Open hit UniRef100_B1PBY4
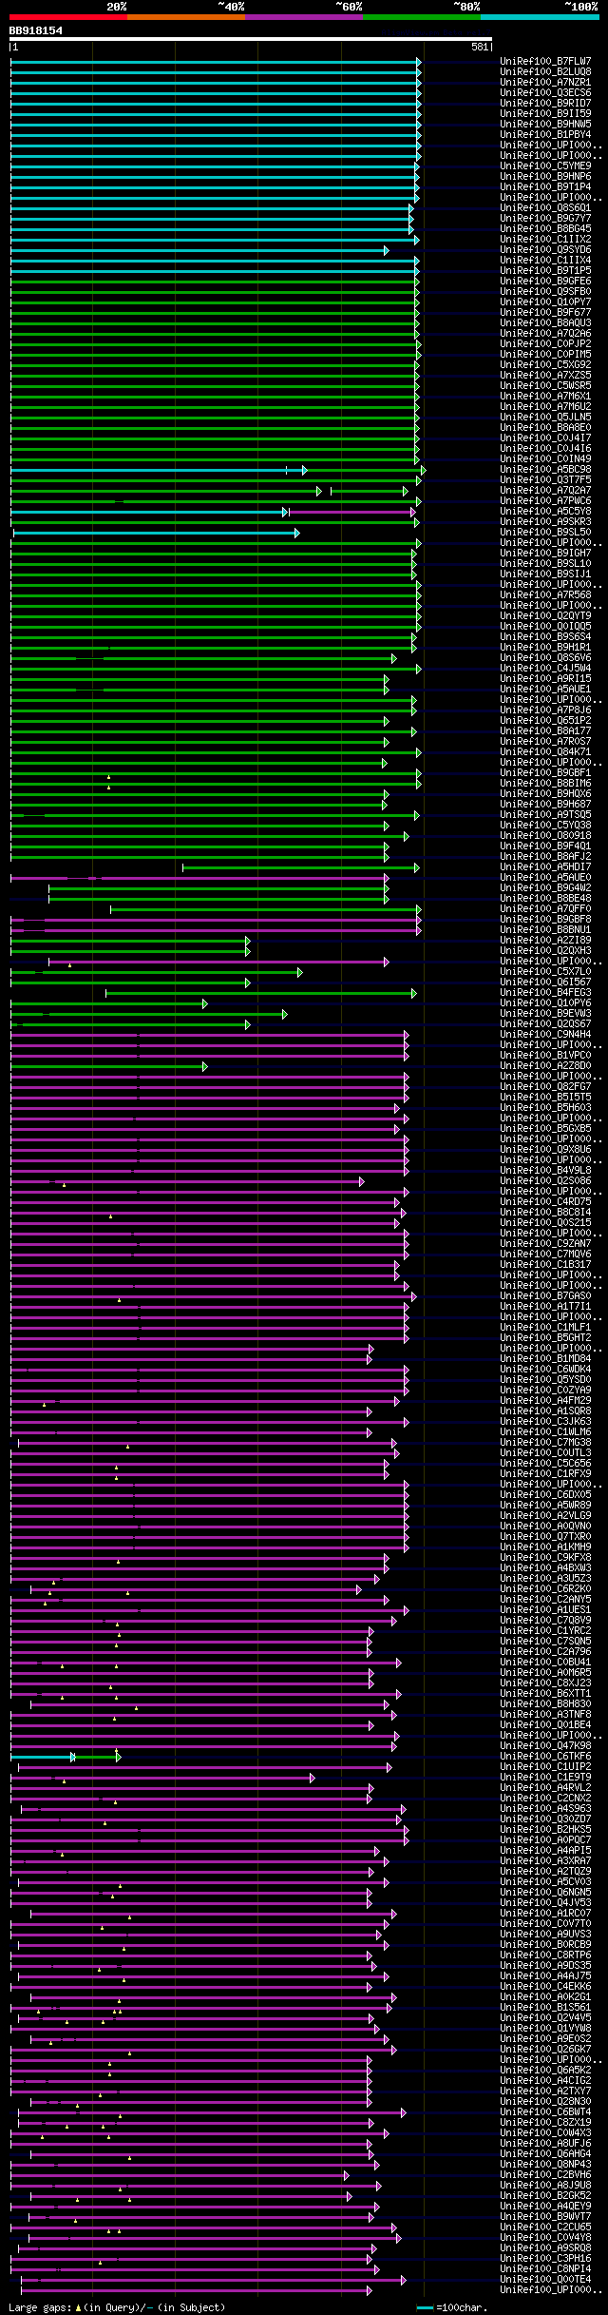Image resolution: width=608 pixels, height=2315 pixels. point(545,134)
